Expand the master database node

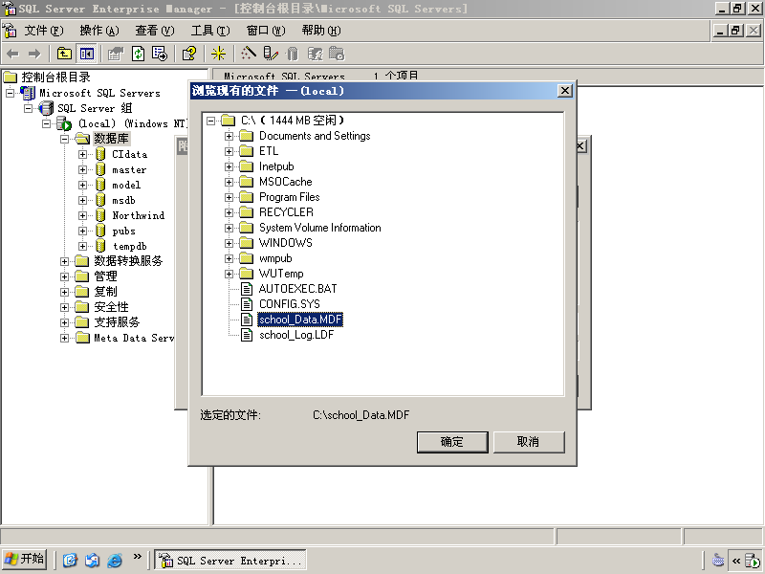click(x=82, y=170)
